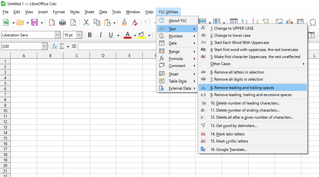
Task: Open the Liberation Sans font name dropdown
Action: tap(57, 35)
